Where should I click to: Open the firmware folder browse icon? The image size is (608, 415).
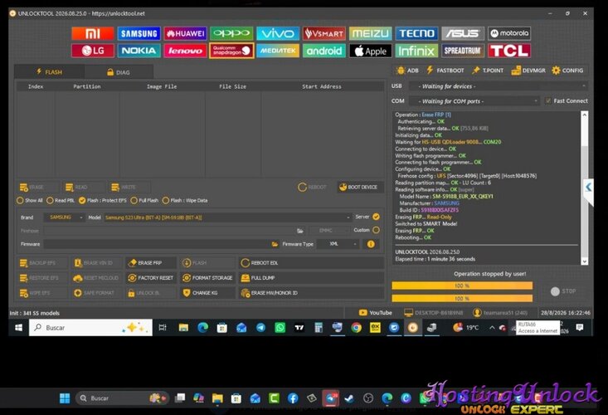coord(275,244)
